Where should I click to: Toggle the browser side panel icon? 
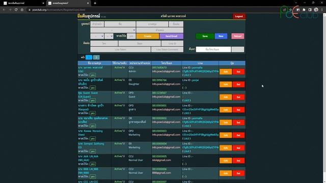click(310, 10)
